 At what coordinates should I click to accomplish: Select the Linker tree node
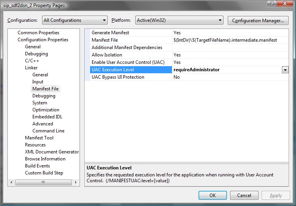point(31,68)
